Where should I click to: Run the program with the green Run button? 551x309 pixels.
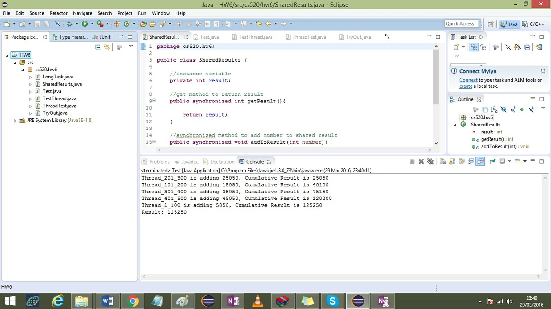pyautogui.click(x=84, y=23)
